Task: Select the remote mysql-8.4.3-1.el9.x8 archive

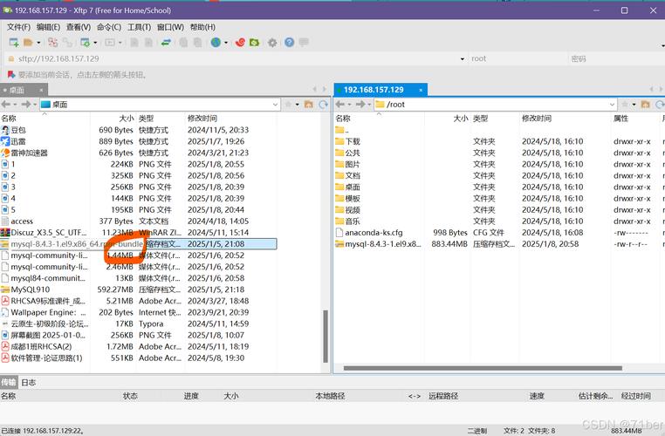Action: (499, 244)
